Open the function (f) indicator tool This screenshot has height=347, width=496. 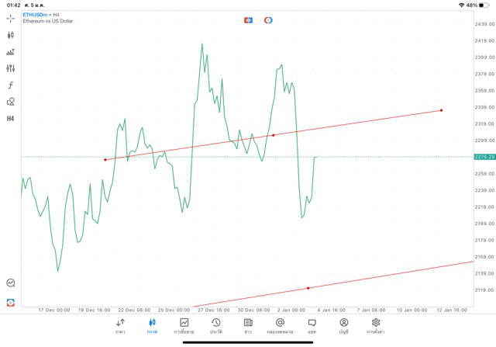click(11, 85)
